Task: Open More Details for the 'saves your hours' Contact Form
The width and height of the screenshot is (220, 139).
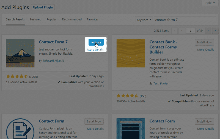Action: click(205, 129)
